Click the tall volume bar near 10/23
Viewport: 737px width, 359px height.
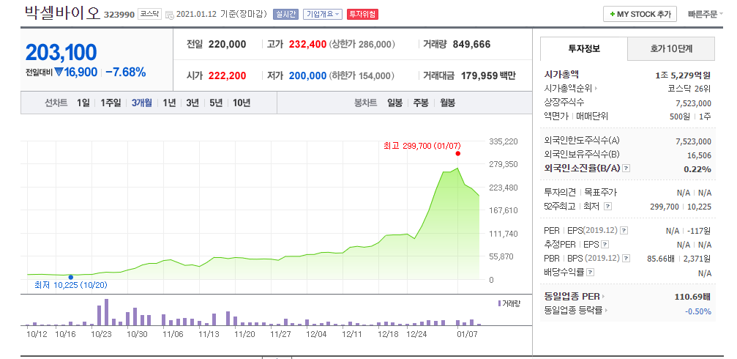[x=106, y=312]
